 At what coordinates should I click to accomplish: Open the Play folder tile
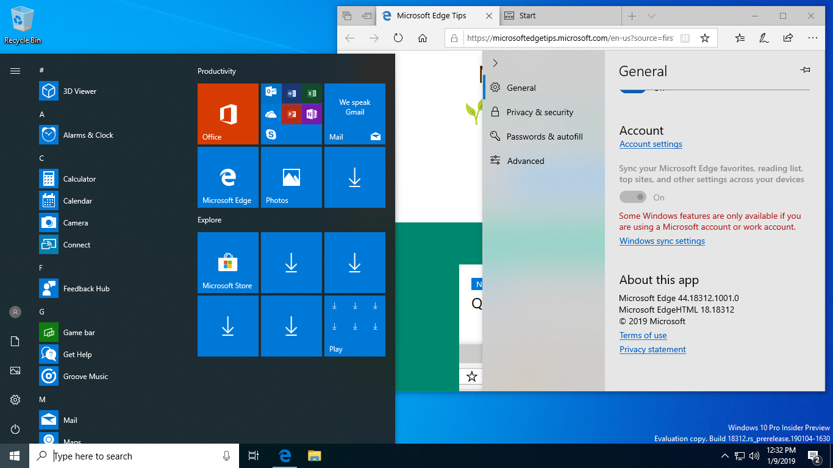(355, 326)
